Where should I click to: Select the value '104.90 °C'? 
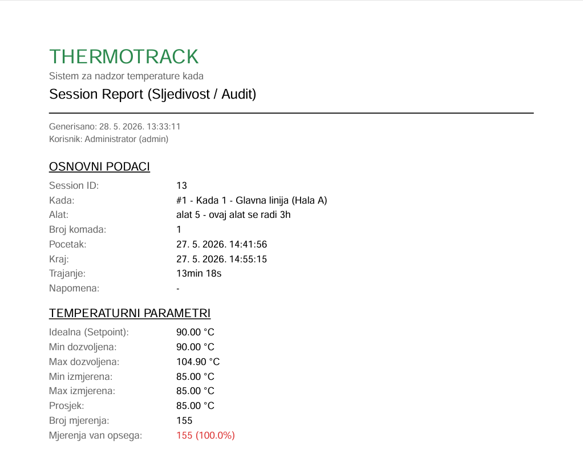click(198, 362)
